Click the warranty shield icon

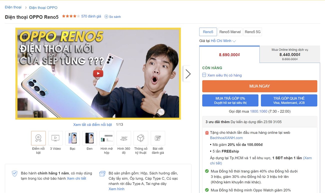pos(15,173)
